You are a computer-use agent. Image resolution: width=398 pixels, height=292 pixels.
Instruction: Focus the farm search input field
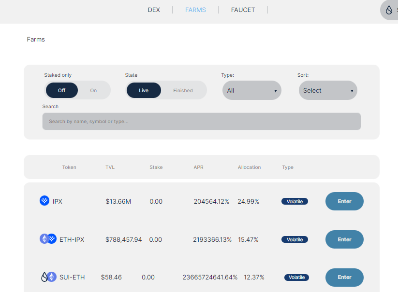(x=201, y=122)
